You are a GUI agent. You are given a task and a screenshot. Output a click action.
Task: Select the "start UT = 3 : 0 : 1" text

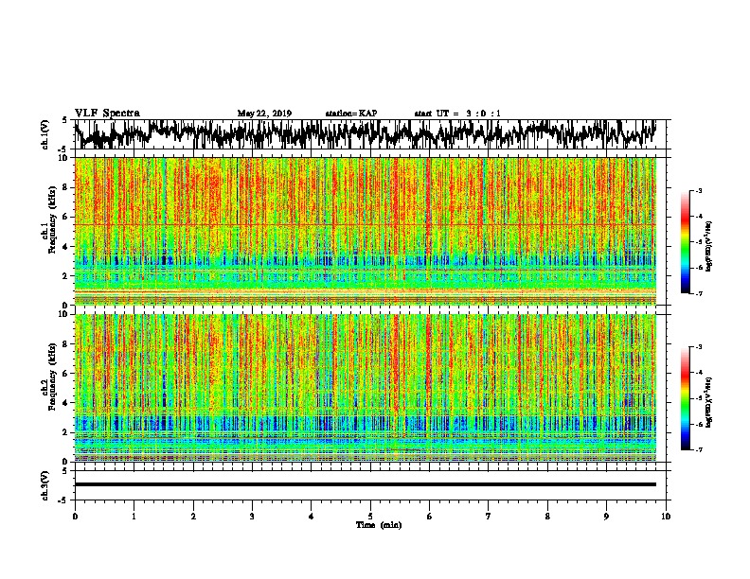[457, 114]
